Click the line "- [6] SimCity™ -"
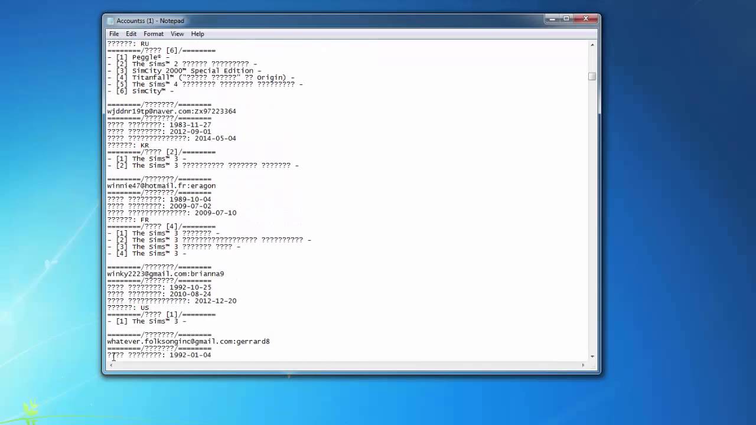The width and height of the screenshot is (756, 425). 141,91
